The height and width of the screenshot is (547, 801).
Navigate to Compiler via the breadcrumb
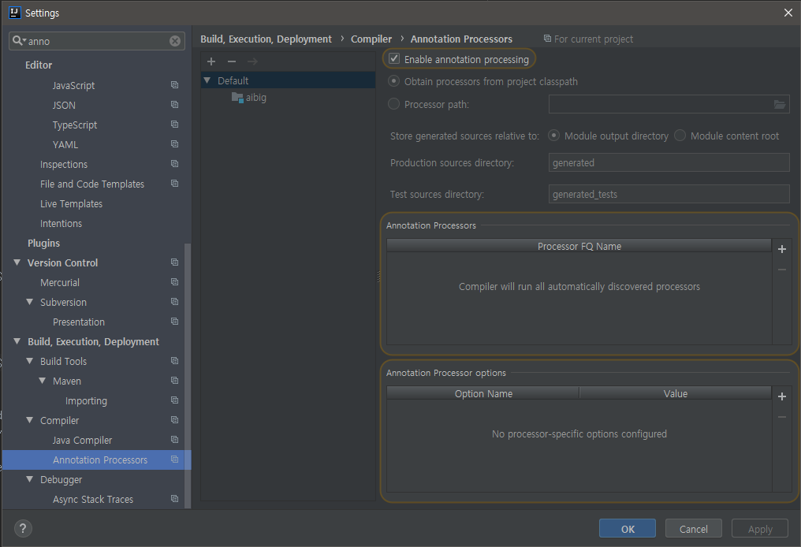point(371,38)
